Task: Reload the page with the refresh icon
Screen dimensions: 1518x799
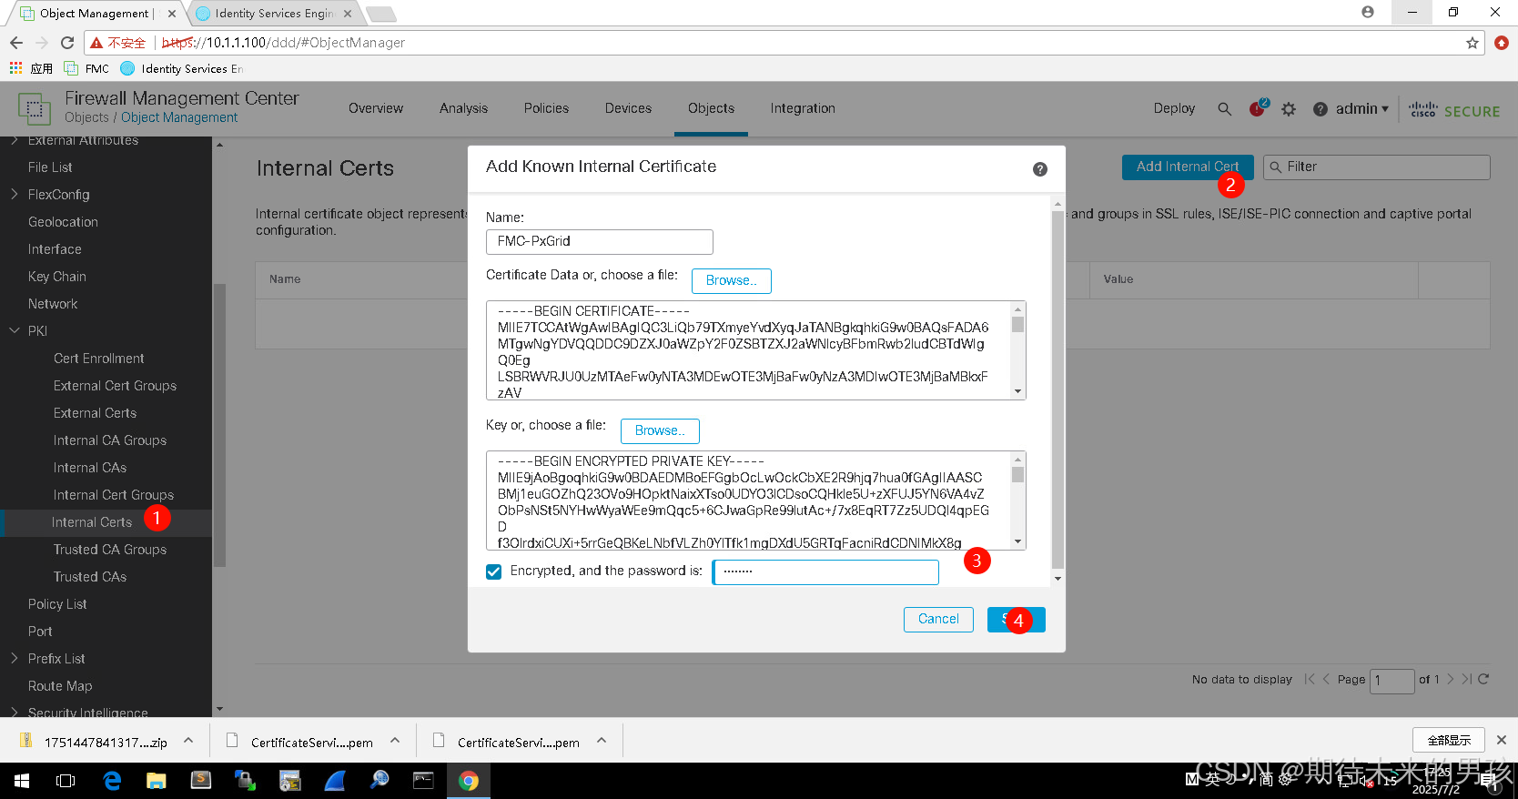Action: click(x=67, y=43)
